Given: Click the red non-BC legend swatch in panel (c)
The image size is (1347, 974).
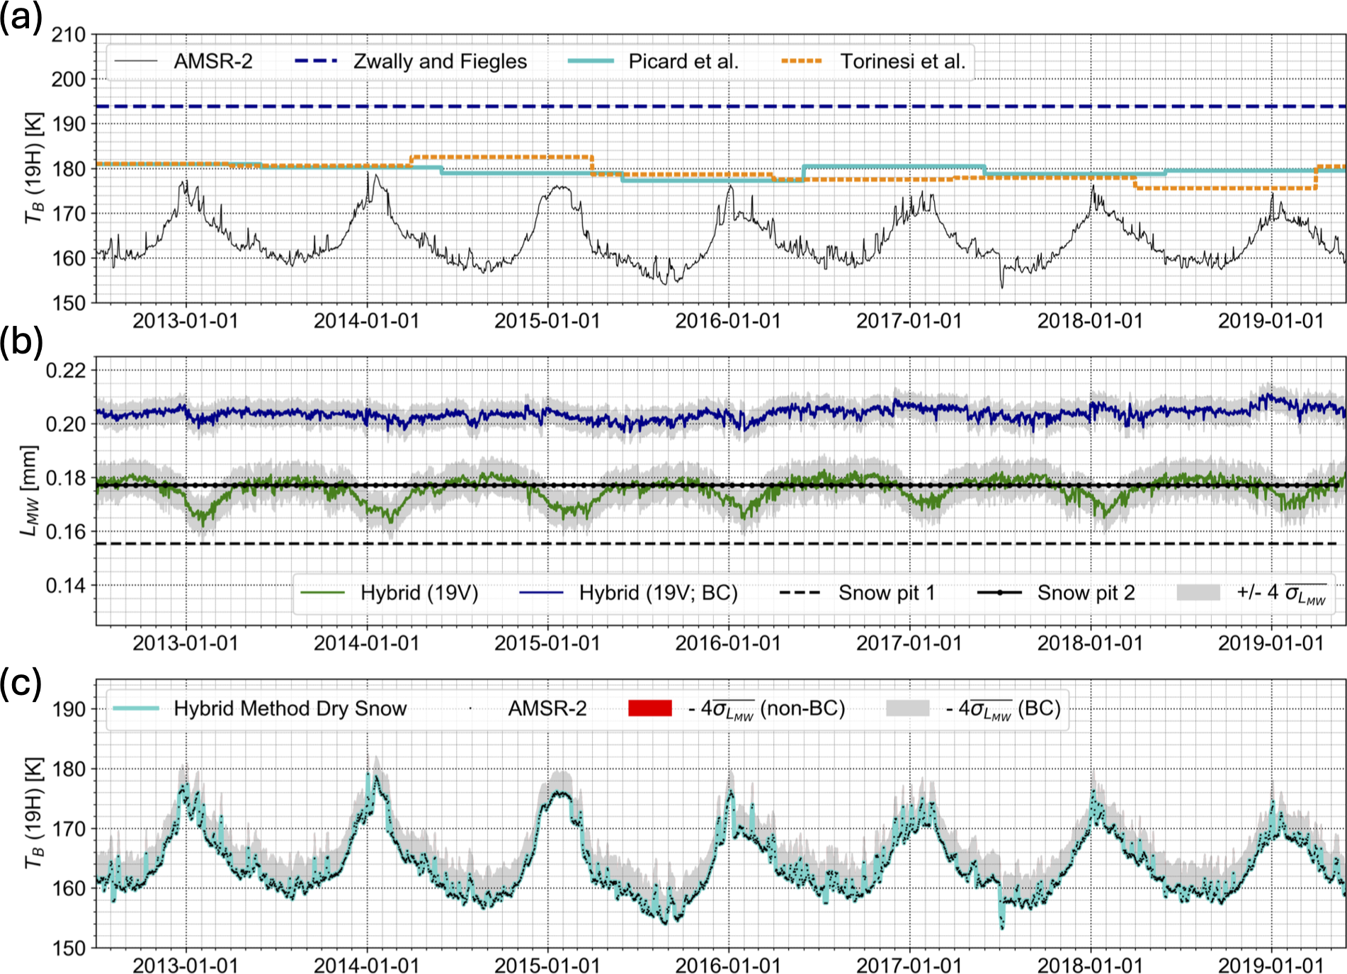Looking at the screenshot, I should click(x=649, y=708).
